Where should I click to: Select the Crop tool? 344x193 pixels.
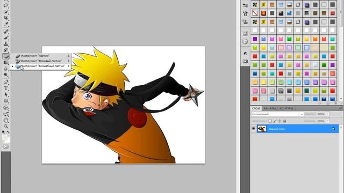6,18
